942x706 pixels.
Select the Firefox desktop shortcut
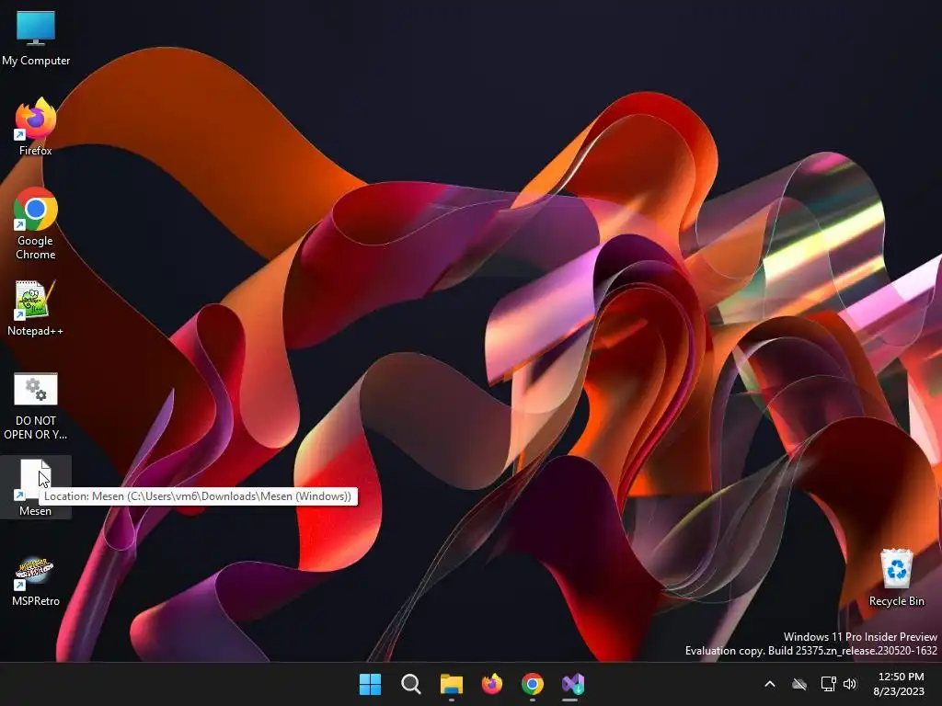pyautogui.click(x=36, y=127)
